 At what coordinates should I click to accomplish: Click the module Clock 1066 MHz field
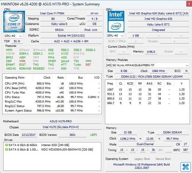click(158, 71)
